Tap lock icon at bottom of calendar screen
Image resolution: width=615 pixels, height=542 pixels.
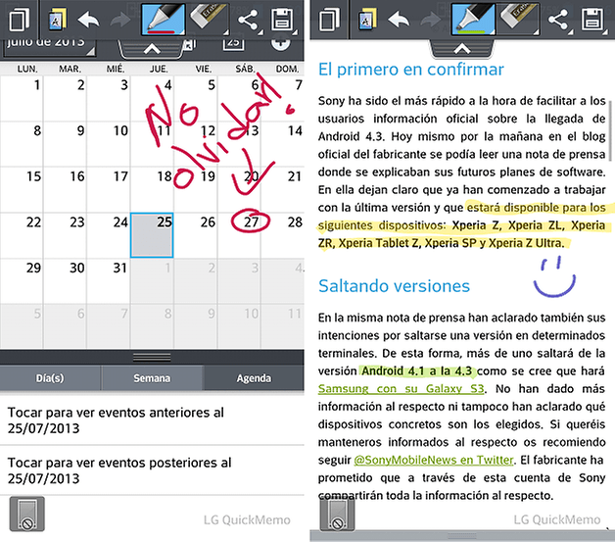[x=27, y=514]
